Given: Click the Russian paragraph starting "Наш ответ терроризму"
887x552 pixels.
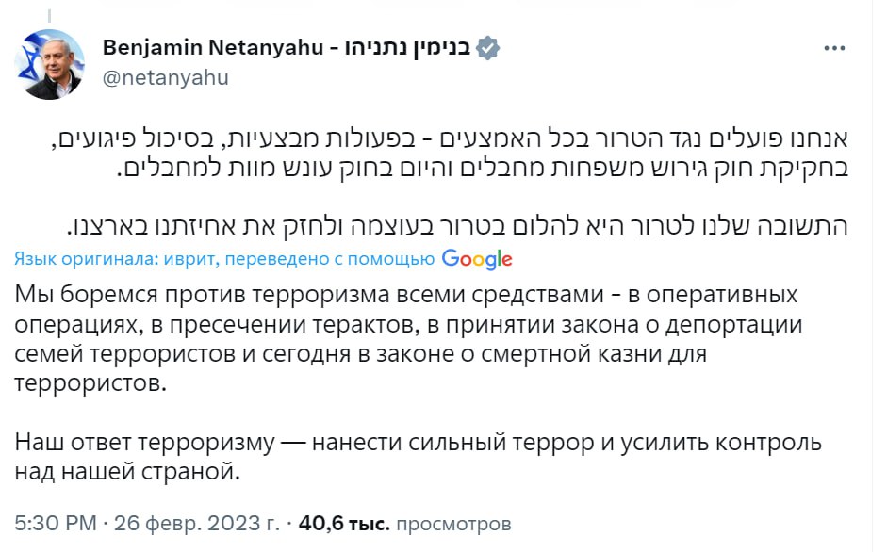Looking at the screenshot, I should click(x=419, y=442).
